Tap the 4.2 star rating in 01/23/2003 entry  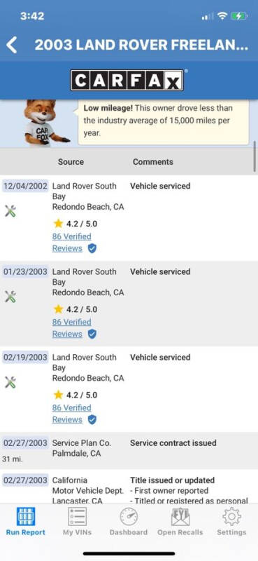tap(76, 309)
